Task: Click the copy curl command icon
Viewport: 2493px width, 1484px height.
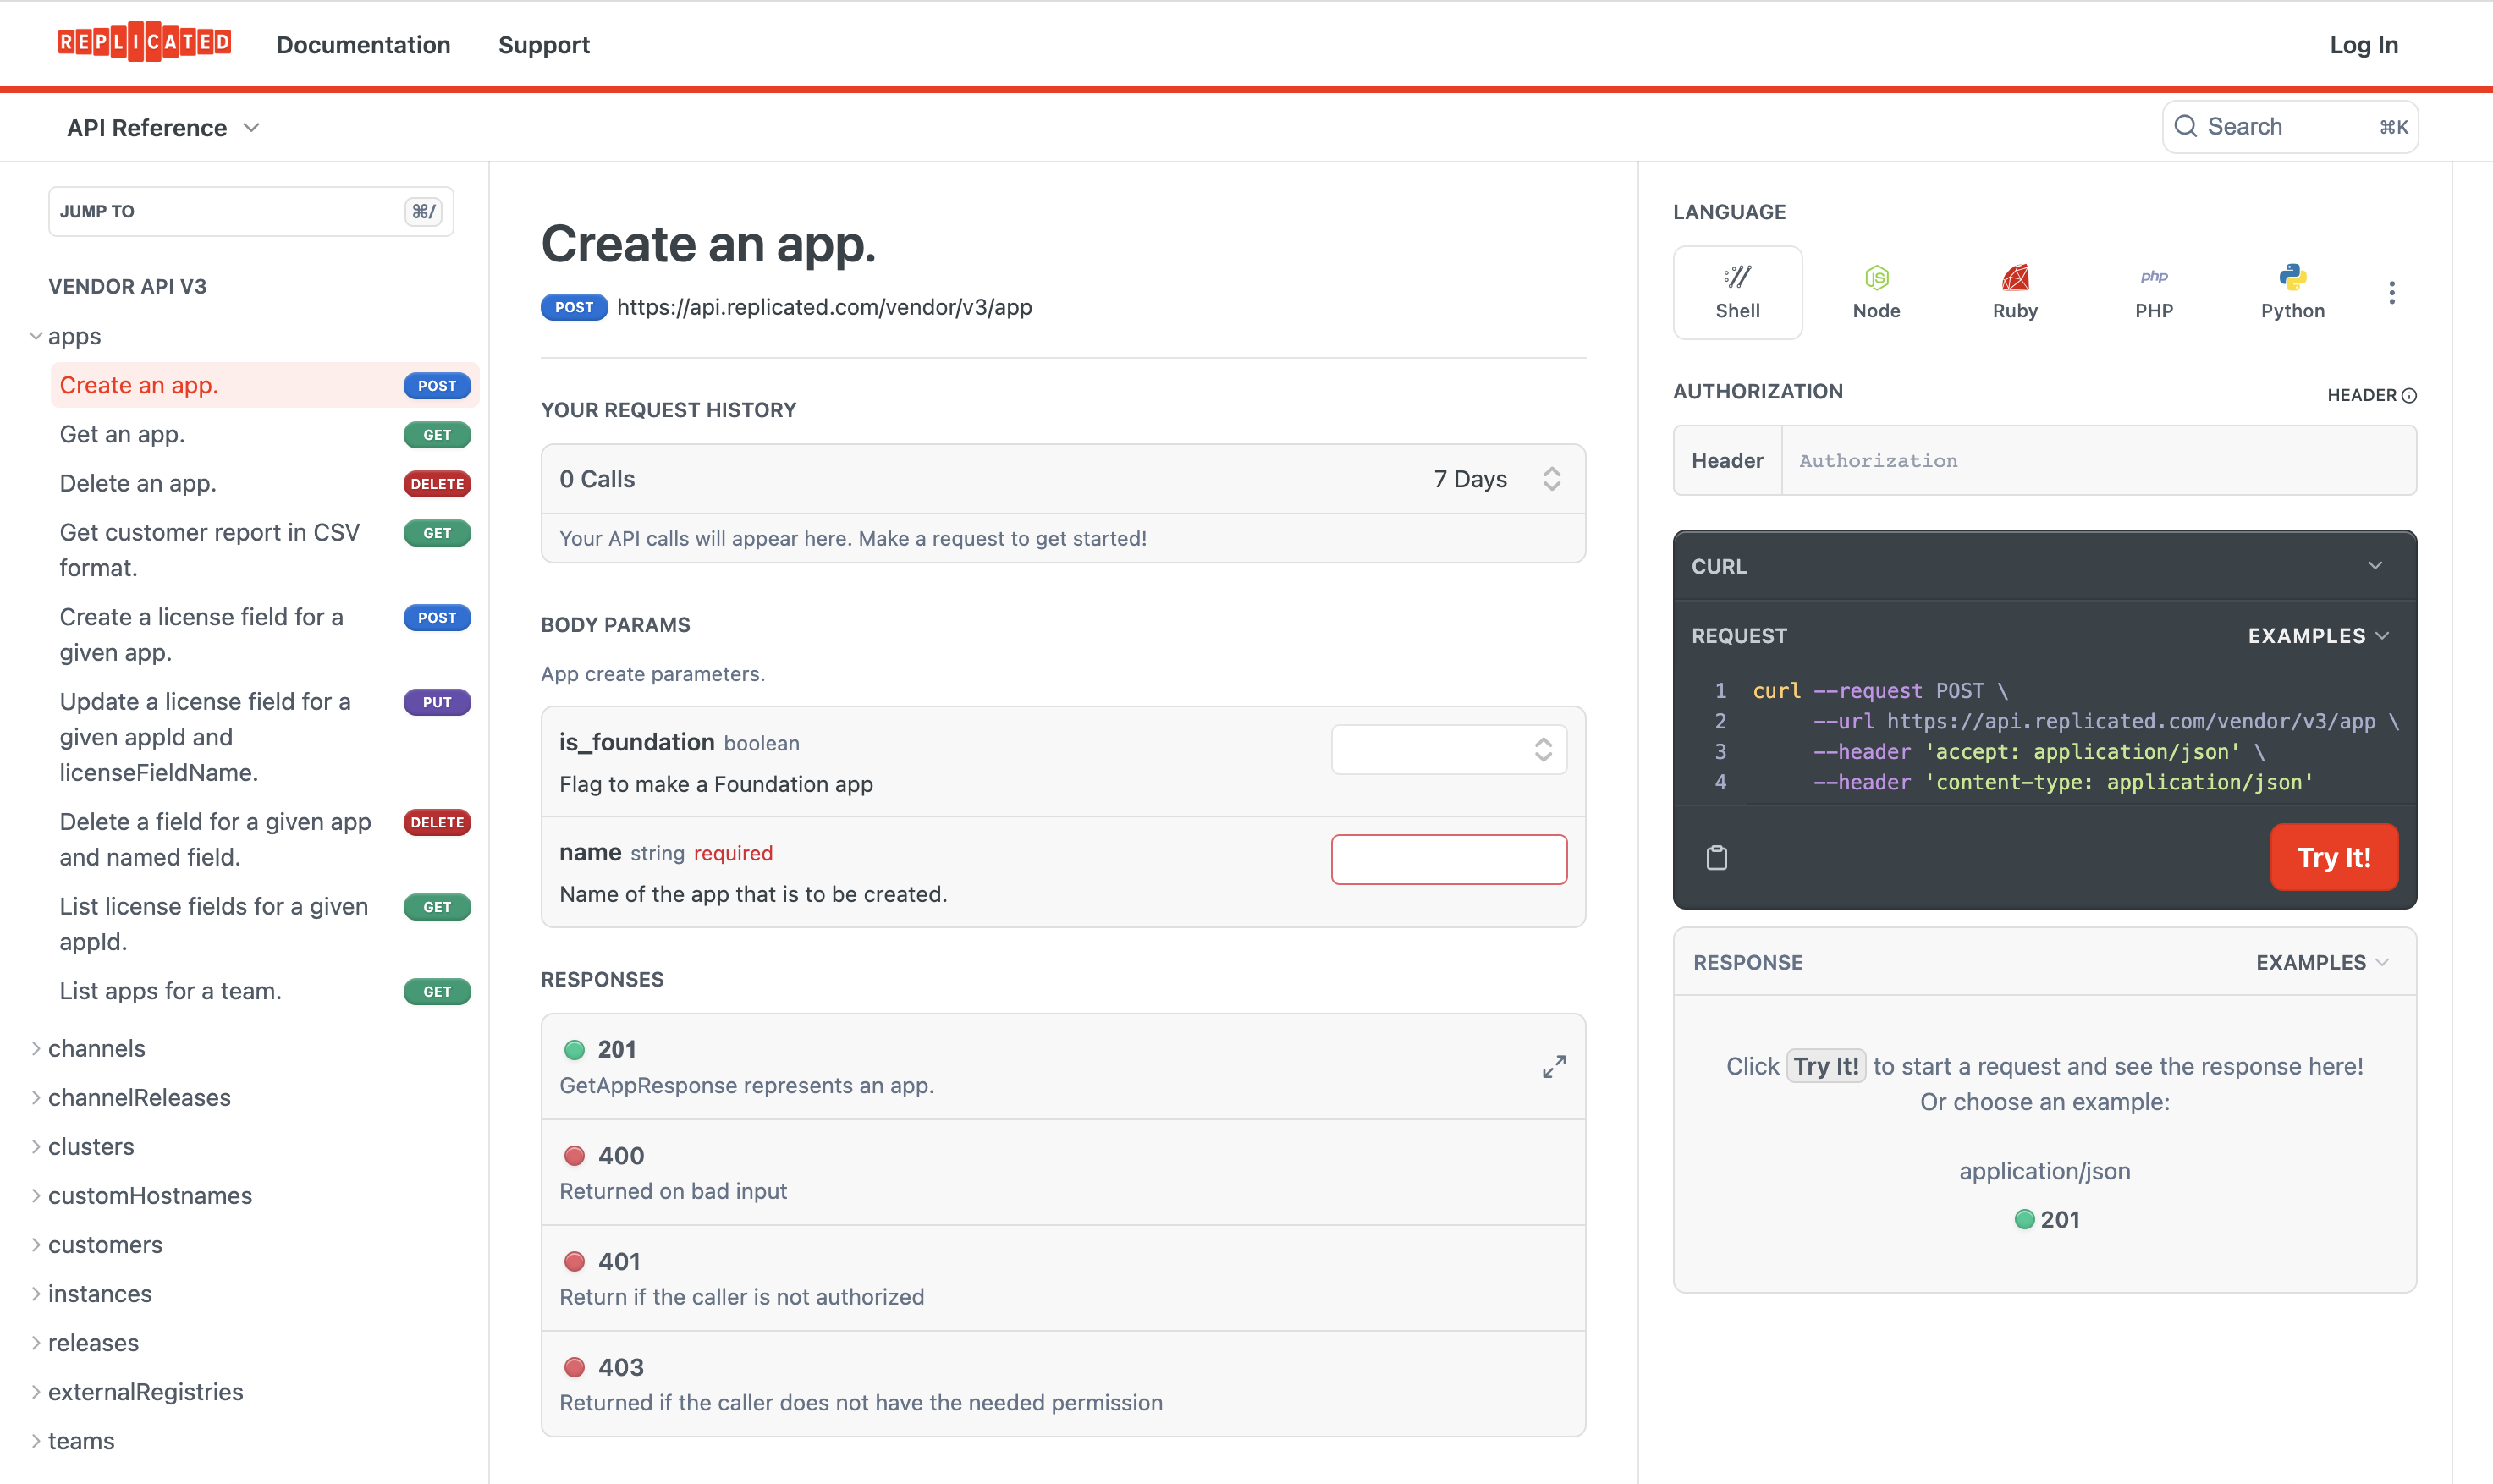Action: point(1715,857)
